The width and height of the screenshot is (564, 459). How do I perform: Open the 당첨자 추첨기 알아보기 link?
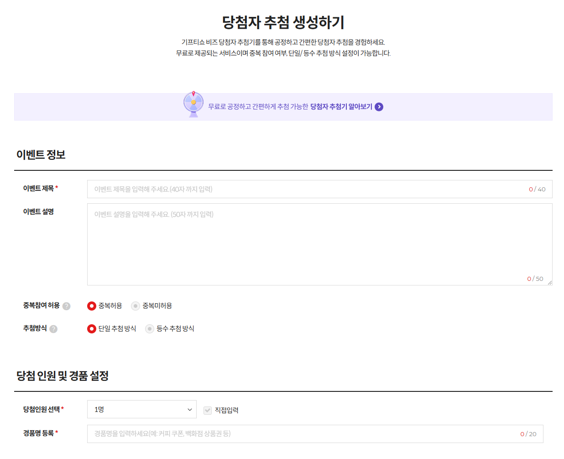[341, 107]
